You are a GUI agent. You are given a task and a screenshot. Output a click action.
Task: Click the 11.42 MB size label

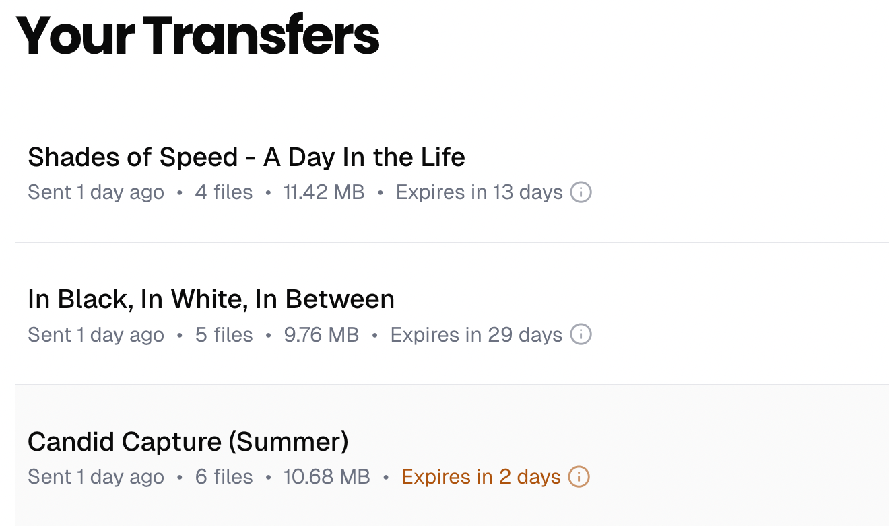[x=324, y=192]
